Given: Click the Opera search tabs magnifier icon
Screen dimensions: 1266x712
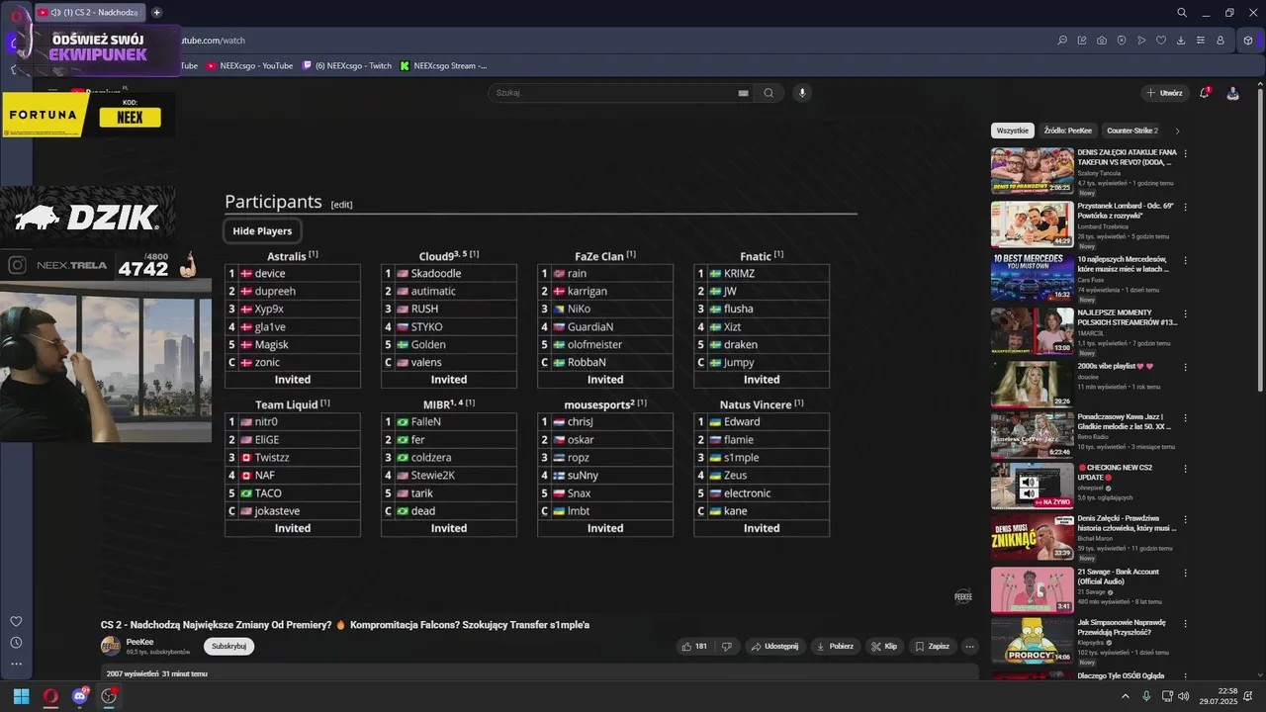Looking at the screenshot, I should (x=1182, y=13).
